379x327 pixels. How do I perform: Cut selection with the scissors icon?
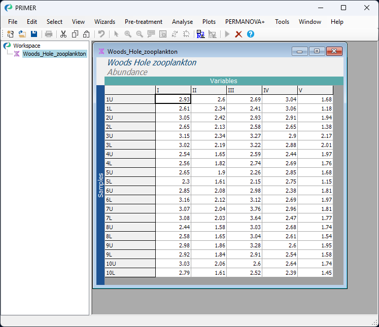(x=63, y=34)
